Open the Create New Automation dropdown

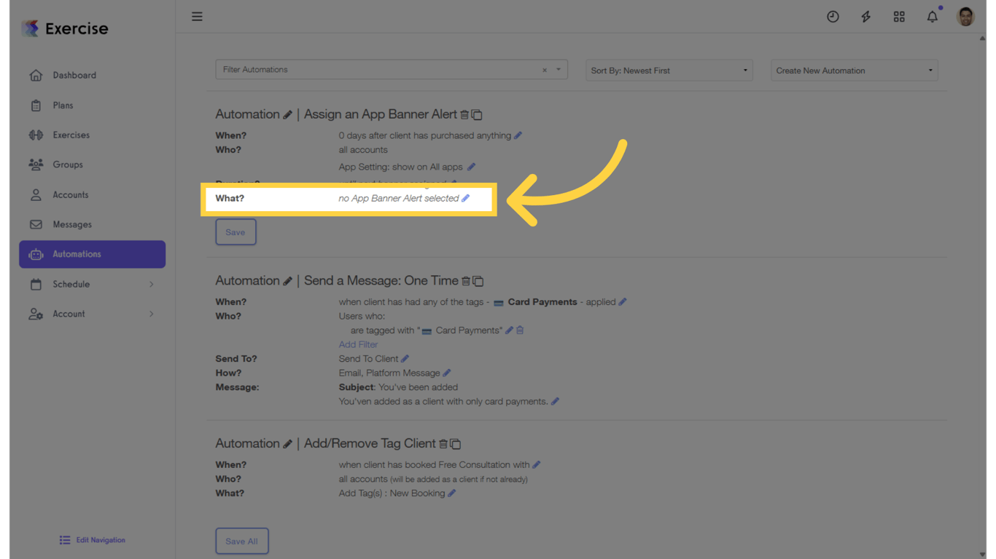click(x=854, y=70)
